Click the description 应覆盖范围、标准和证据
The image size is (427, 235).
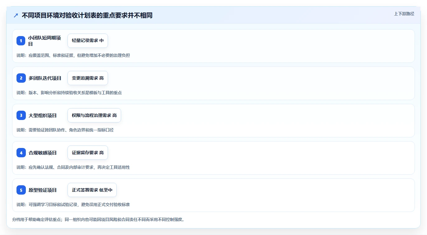[x=51, y=55]
